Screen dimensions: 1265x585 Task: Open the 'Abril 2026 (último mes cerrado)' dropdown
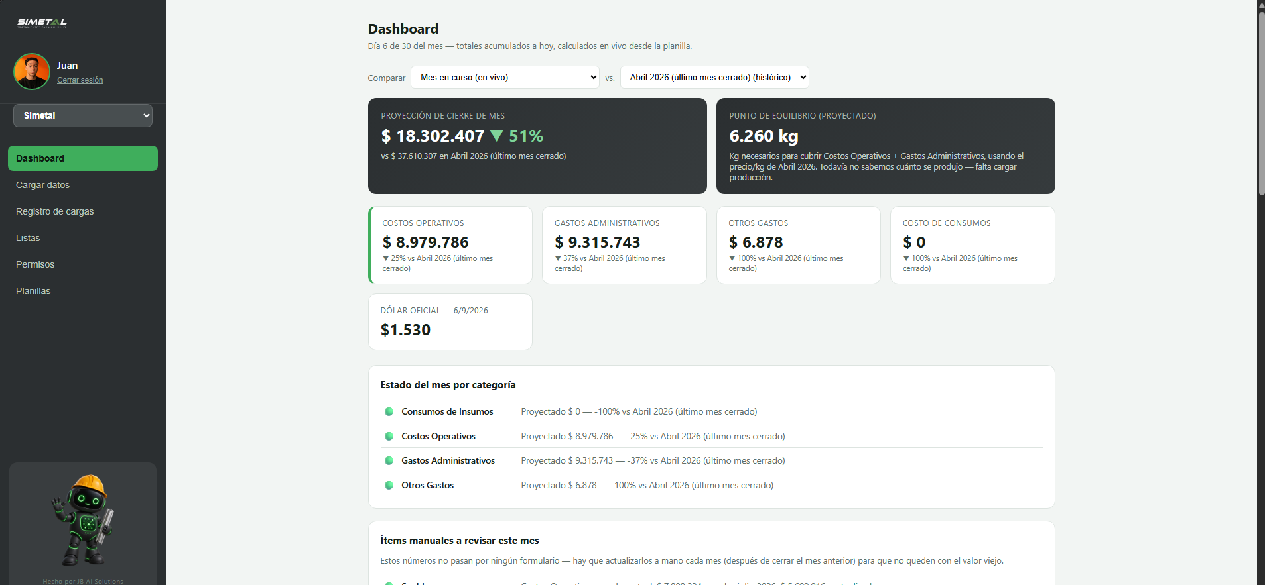coord(714,78)
